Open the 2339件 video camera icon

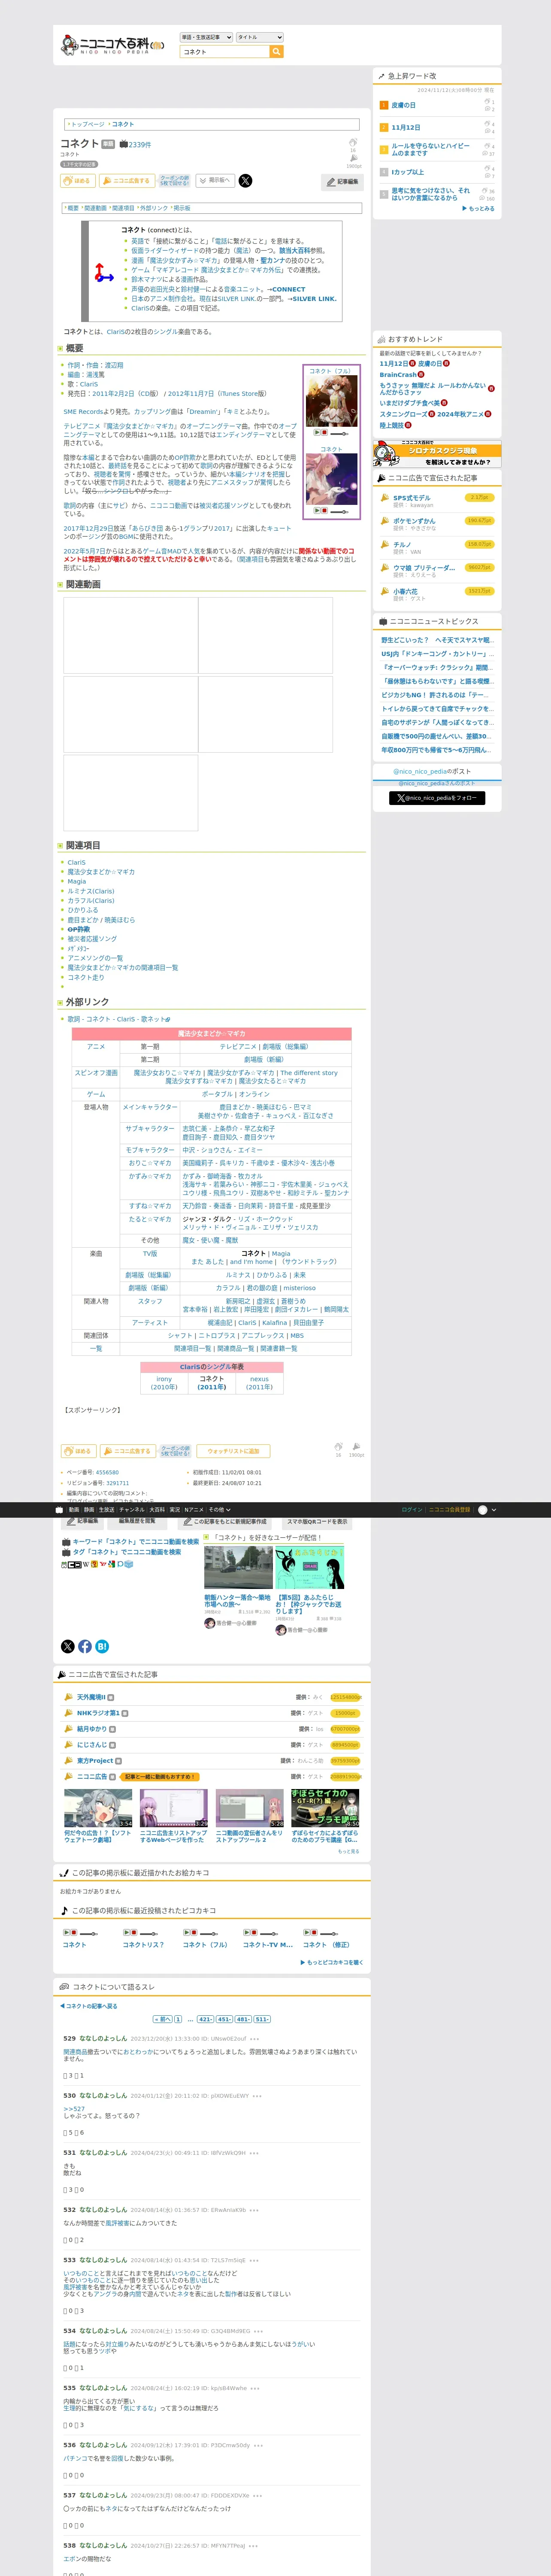coord(124,144)
